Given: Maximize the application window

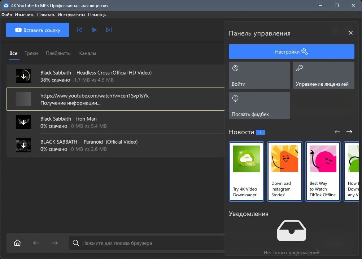Looking at the screenshot, I should click(x=337, y=5).
